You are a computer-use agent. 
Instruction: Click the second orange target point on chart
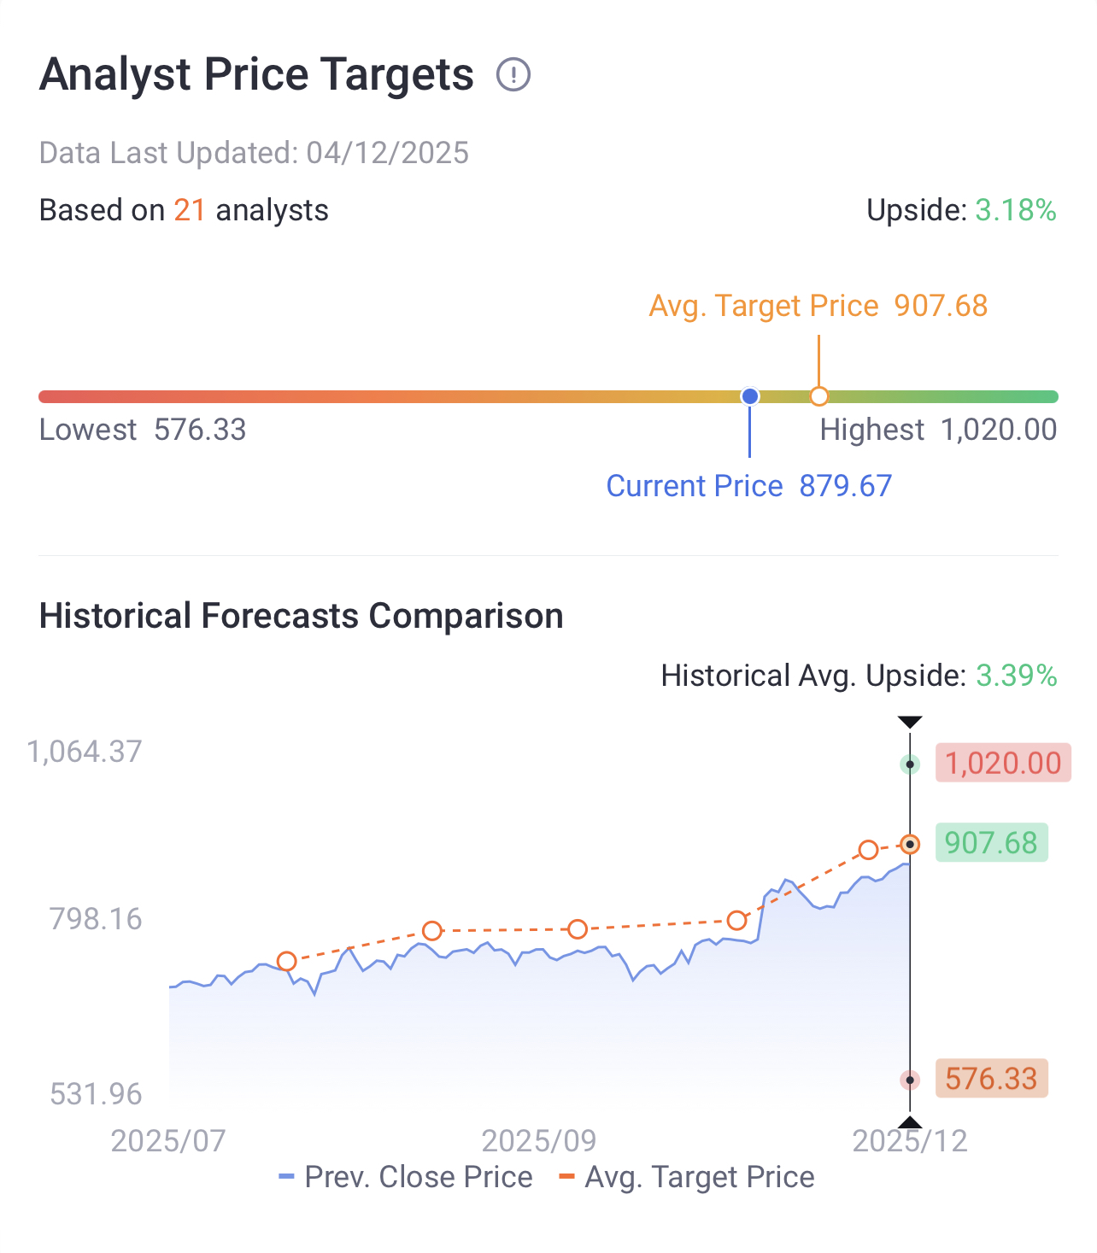(x=432, y=931)
